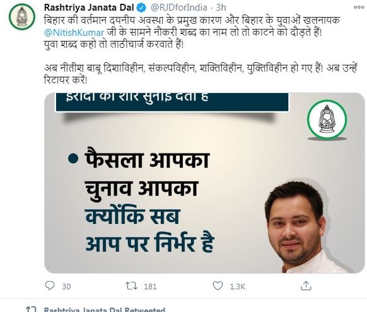Open the RJD lantern profile avatar
Image resolution: width=367 pixels, height=312 pixels.
pyautogui.click(x=22, y=17)
